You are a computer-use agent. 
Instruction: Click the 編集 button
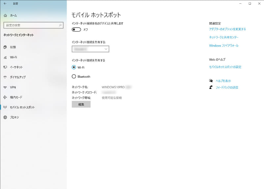pyautogui.click(x=81, y=104)
